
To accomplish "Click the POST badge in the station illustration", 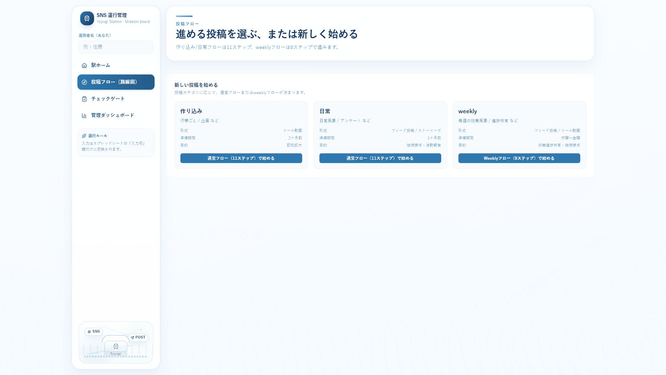I will tap(138, 337).
